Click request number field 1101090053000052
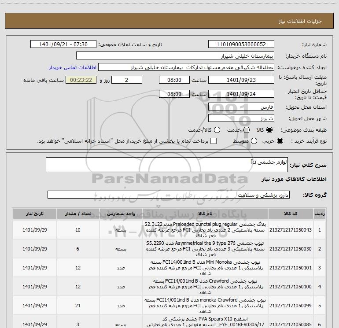339x328 pixels. (241, 44)
